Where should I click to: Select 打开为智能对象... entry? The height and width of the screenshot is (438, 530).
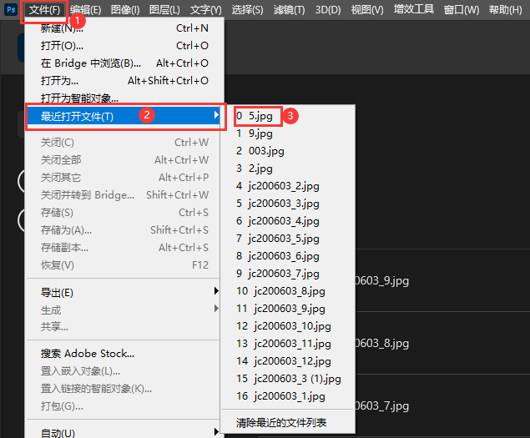point(124,98)
